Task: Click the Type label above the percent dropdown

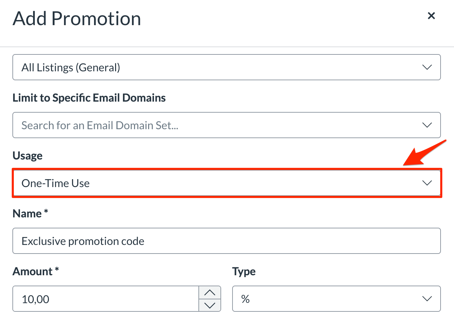Action: (x=244, y=271)
